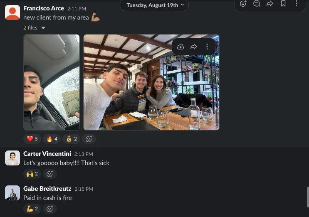Open the car selfie image thumbnail

pos(52,82)
